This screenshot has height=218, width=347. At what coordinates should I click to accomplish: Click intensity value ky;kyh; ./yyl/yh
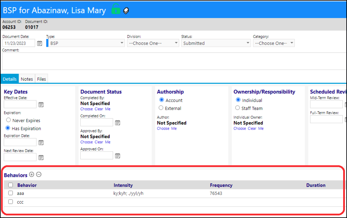pos(128,193)
